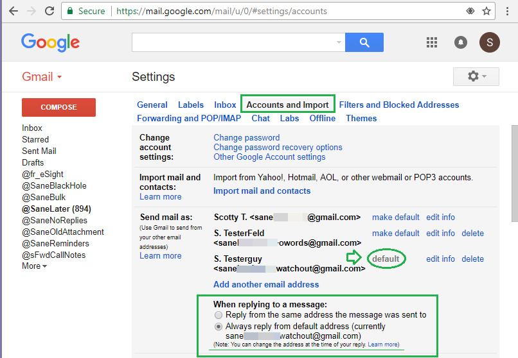Open the @fr_eSight label
The width and height of the screenshot is (518, 358).
click(42, 174)
